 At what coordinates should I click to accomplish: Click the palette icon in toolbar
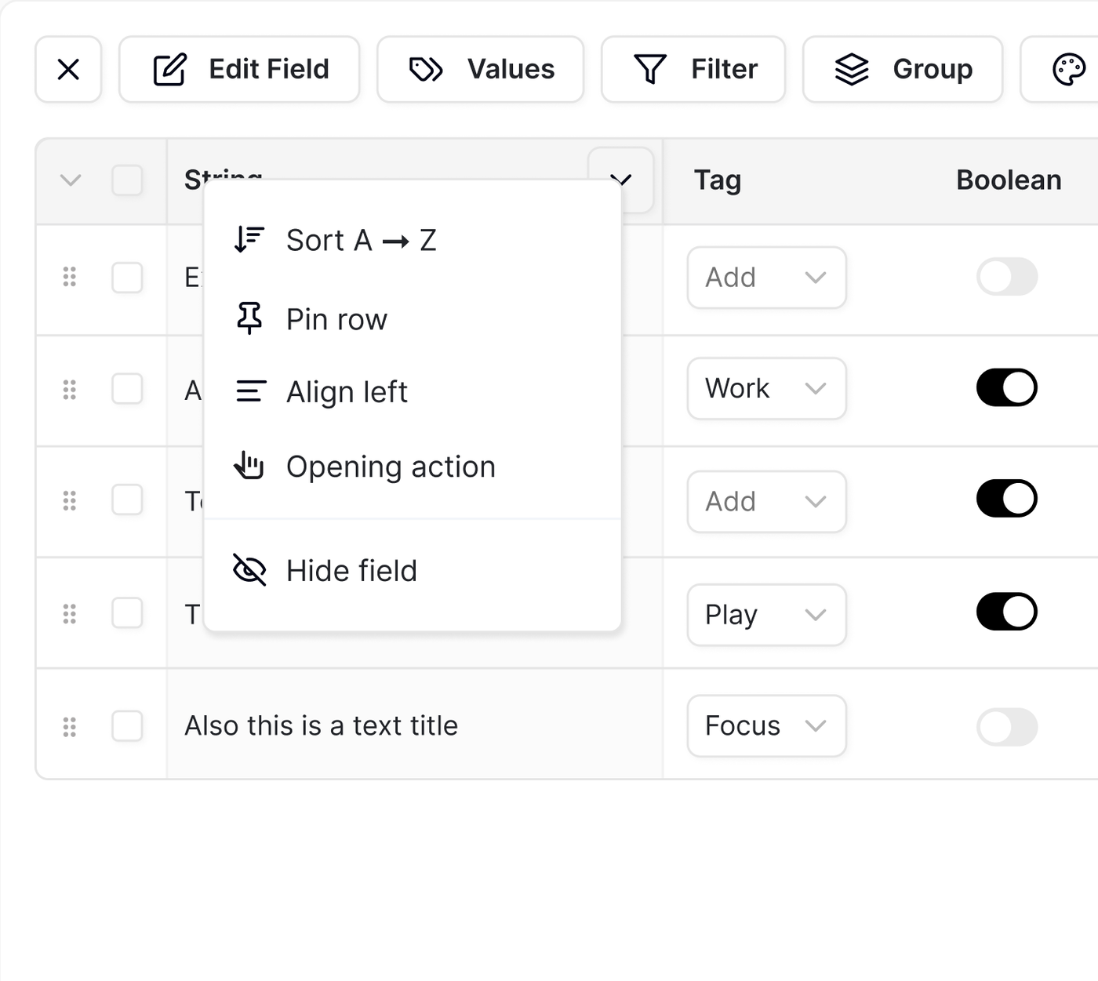pyautogui.click(x=1067, y=70)
